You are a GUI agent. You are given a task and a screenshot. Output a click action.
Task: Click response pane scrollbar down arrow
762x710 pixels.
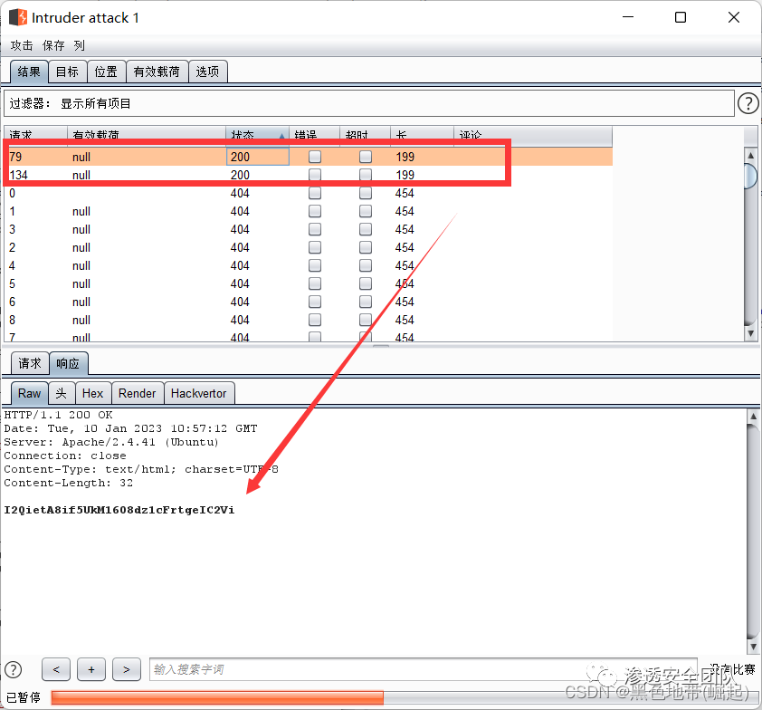click(753, 647)
